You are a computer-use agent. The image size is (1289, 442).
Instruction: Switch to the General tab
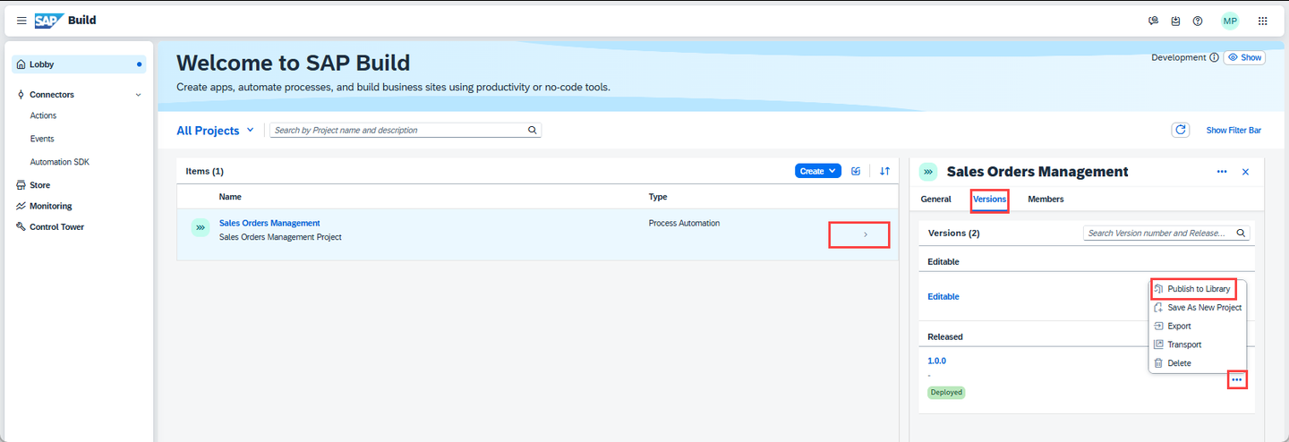click(x=935, y=199)
